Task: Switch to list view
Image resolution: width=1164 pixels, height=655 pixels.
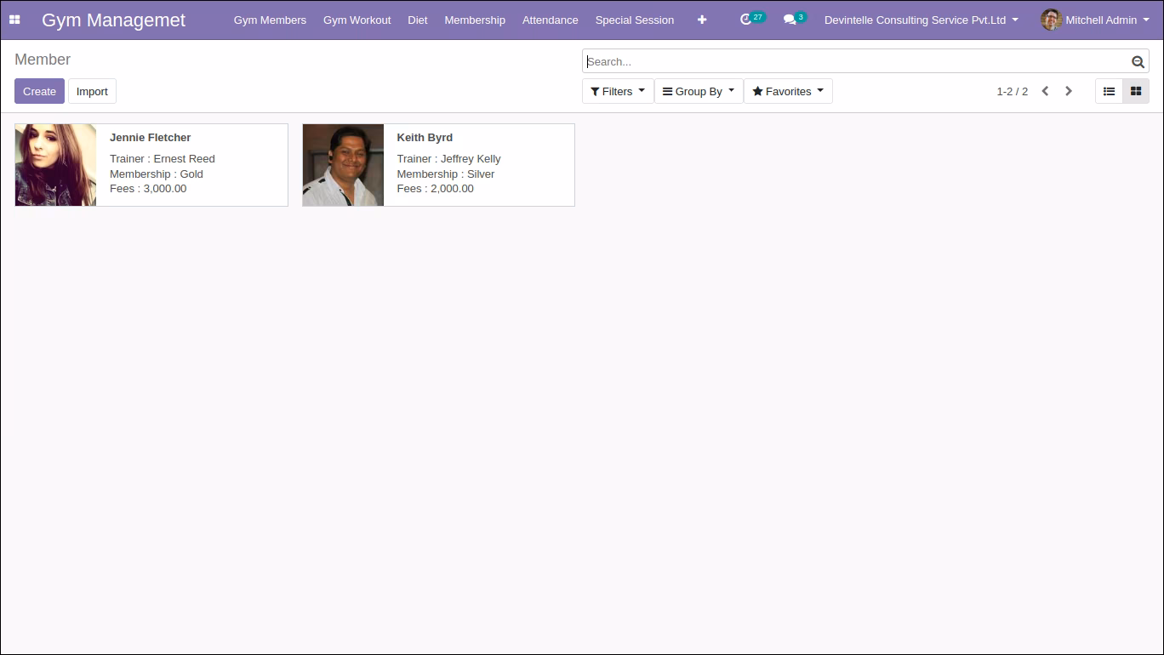Action: click(x=1109, y=91)
